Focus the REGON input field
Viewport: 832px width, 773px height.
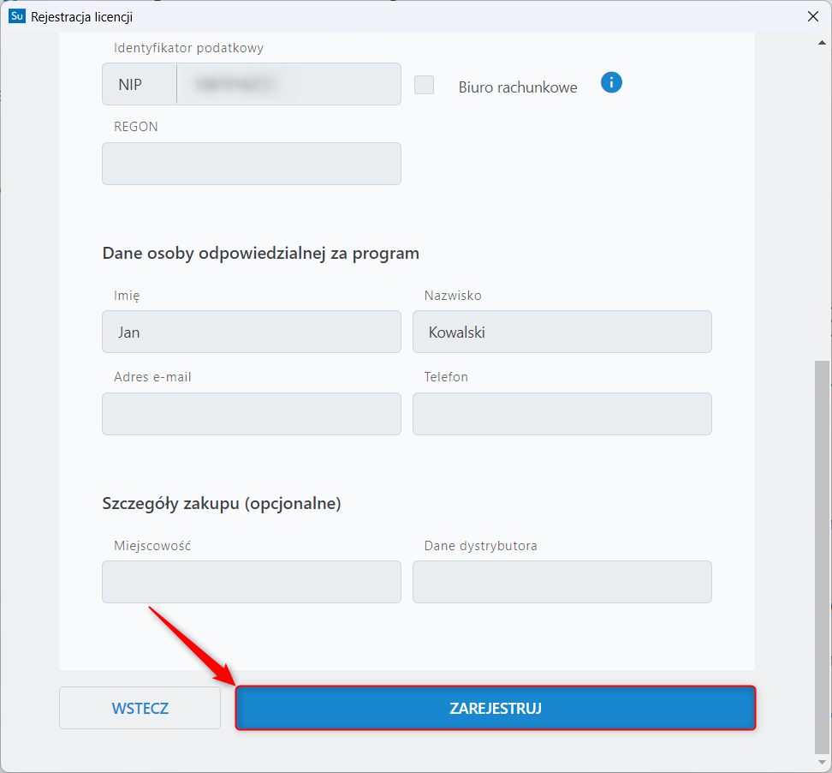[251, 164]
